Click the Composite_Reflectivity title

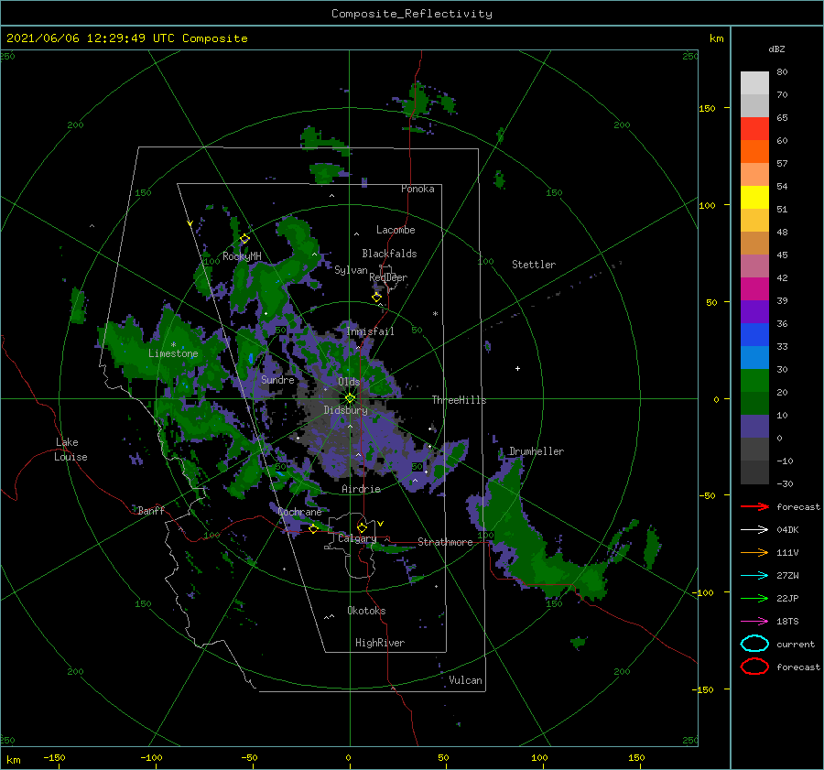tap(412, 14)
